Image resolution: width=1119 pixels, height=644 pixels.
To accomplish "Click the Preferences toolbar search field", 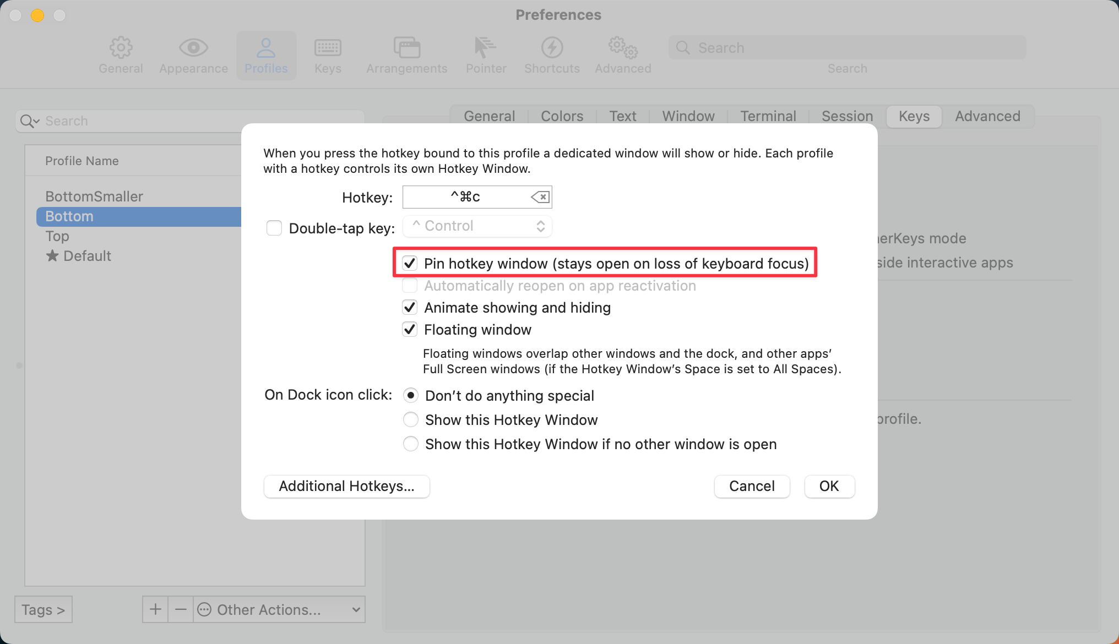I will tap(848, 48).
